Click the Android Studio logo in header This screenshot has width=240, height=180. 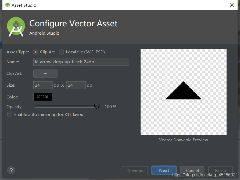coord(16,27)
